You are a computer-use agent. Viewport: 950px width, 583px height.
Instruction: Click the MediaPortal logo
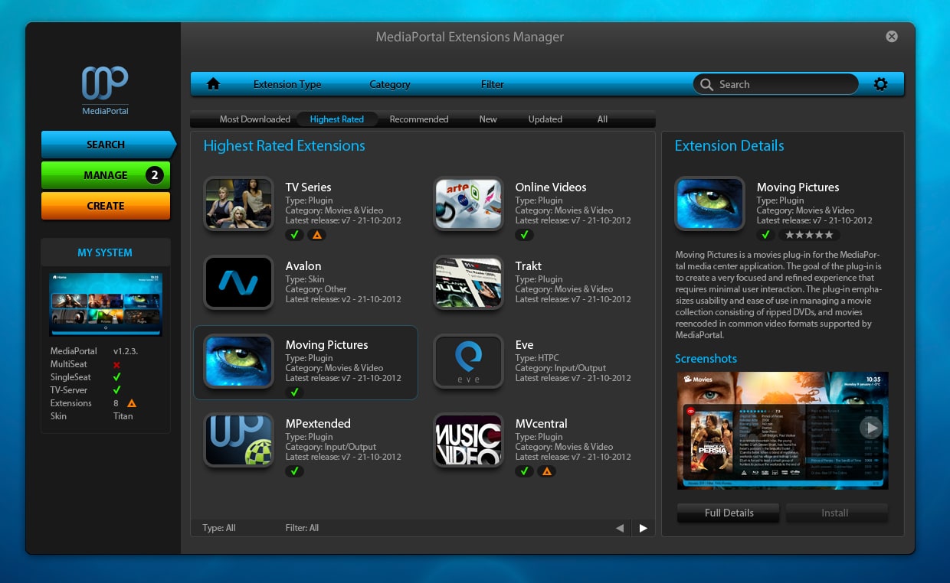[x=105, y=90]
